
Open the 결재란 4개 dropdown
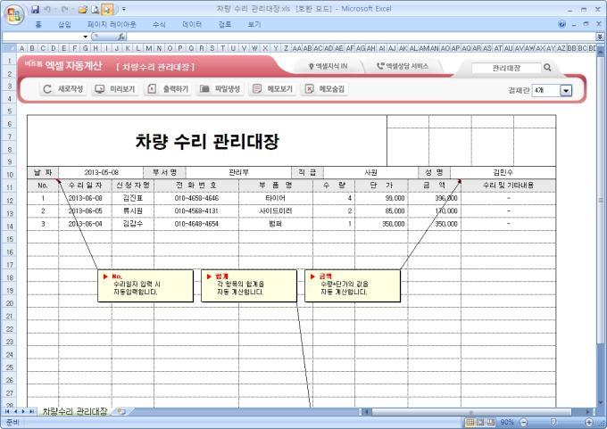(x=566, y=90)
